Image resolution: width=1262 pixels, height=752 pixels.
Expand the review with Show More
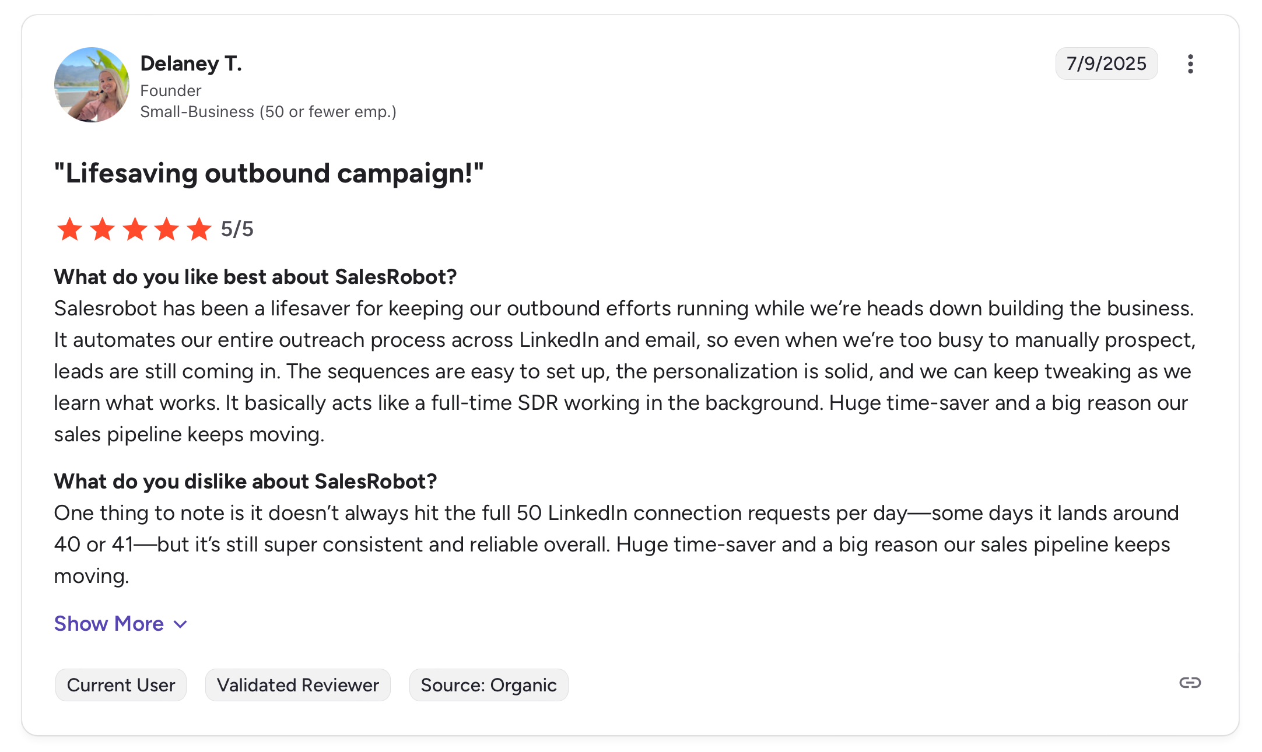click(x=109, y=624)
